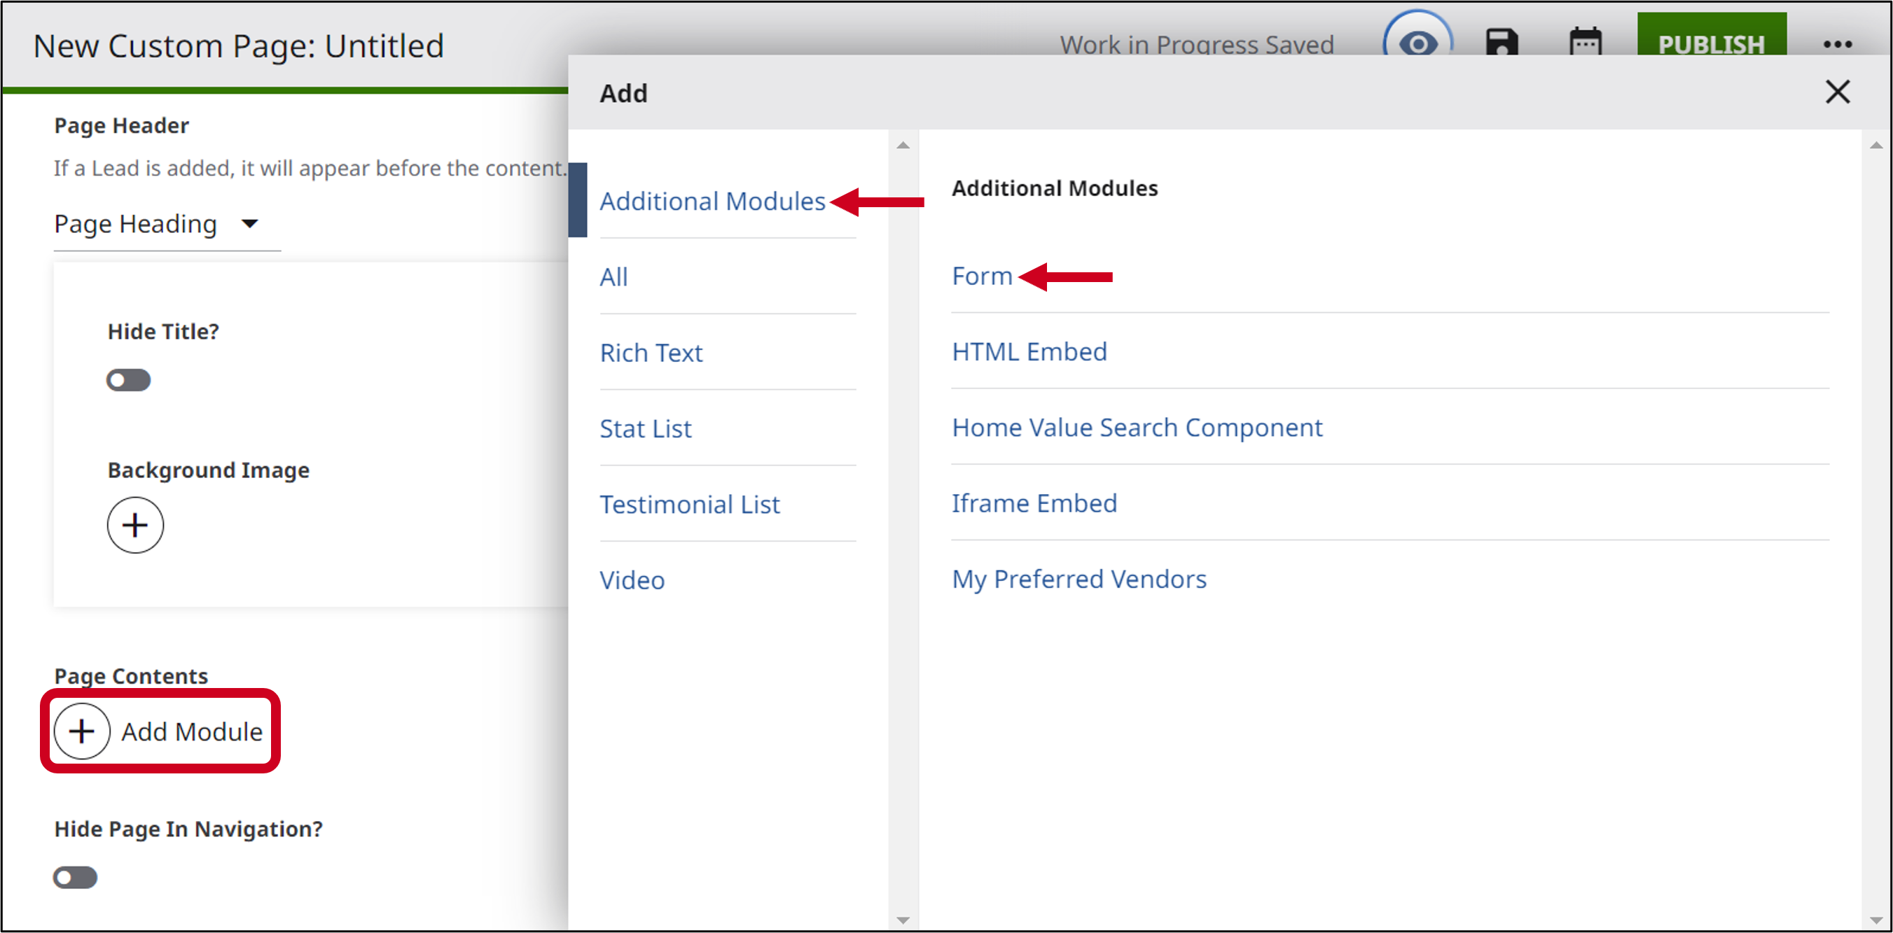
Task: Click the Background Image plus icon
Action: pyautogui.click(x=135, y=524)
